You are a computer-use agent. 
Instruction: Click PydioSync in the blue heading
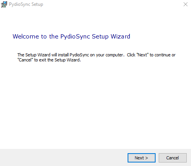pos(75,37)
